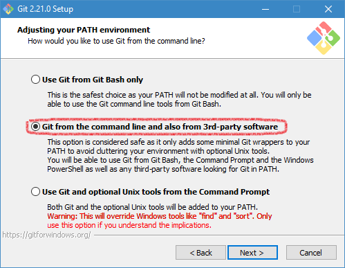
Task: Select the 'Use Git from Git Bash only' radio button
Action: [35, 80]
